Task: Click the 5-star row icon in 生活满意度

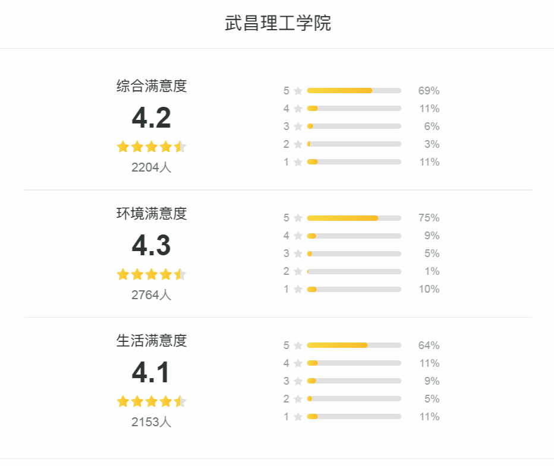Action: tap(298, 345)
